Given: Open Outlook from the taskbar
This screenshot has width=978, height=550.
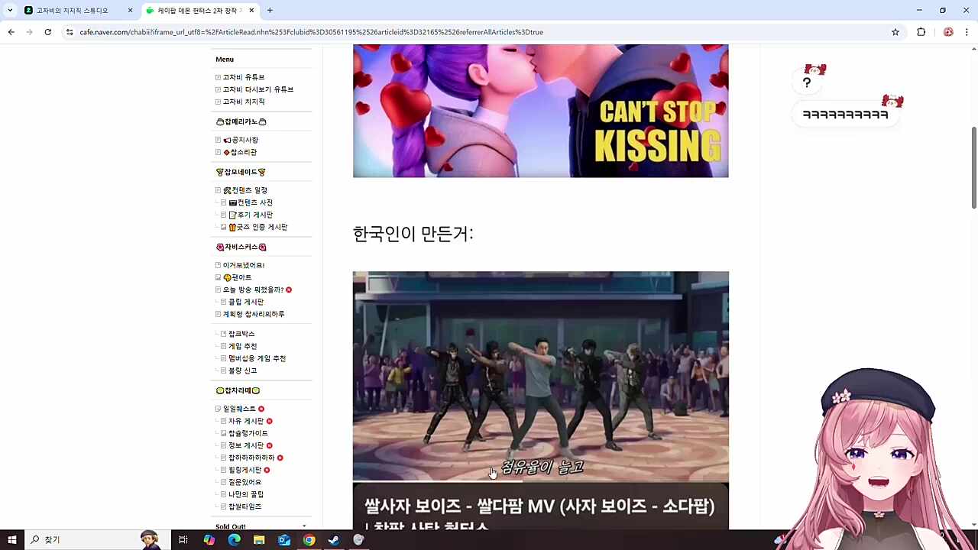Looking at the screenshot, I should click(x=284, y=540).
